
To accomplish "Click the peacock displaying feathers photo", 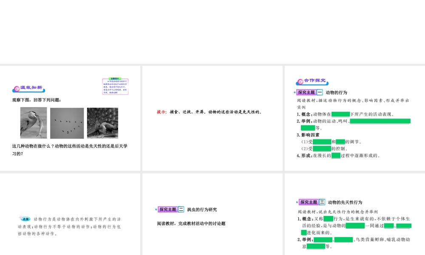I will click(x=102, y=123).
